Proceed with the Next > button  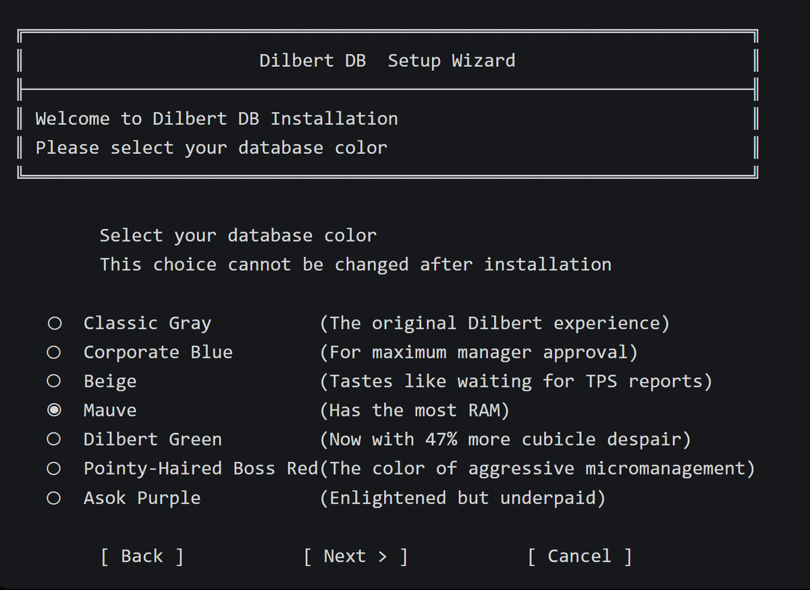pyautogui.click(x=356, y=556)
